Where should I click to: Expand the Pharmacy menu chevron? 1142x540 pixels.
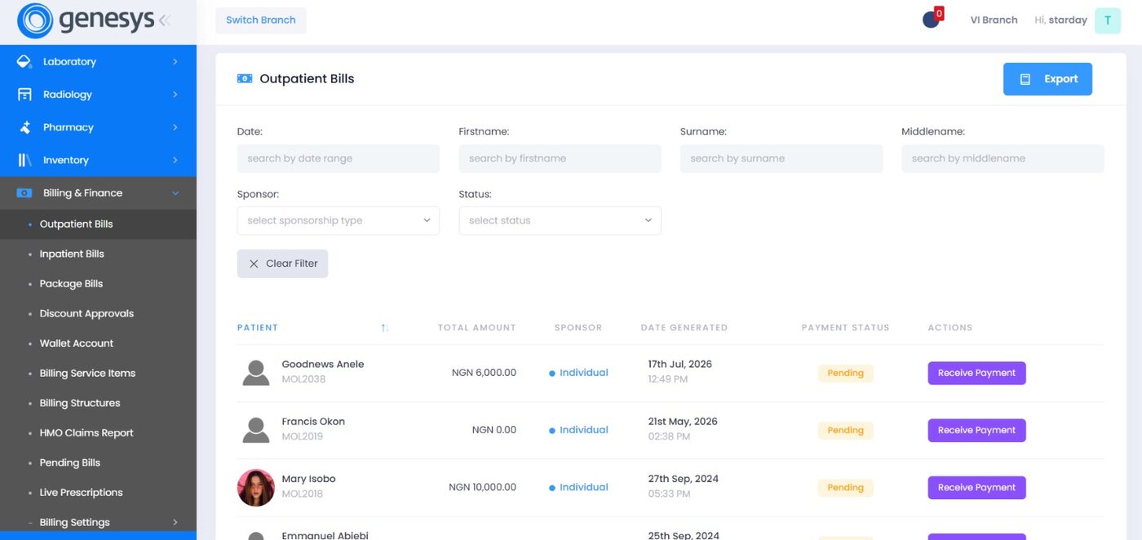click(x=175, y=127)
